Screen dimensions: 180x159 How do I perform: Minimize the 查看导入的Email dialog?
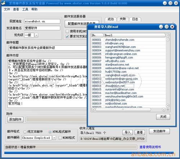click(161, 27)
